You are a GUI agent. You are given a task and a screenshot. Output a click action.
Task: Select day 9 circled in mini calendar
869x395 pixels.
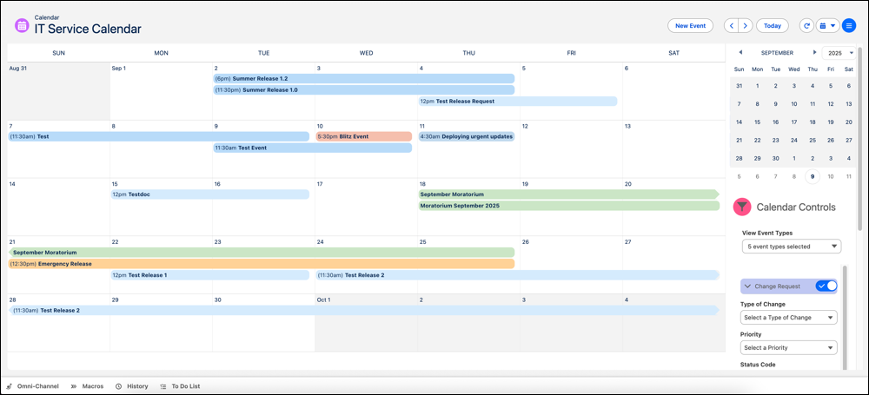click(x=813, y=177)
